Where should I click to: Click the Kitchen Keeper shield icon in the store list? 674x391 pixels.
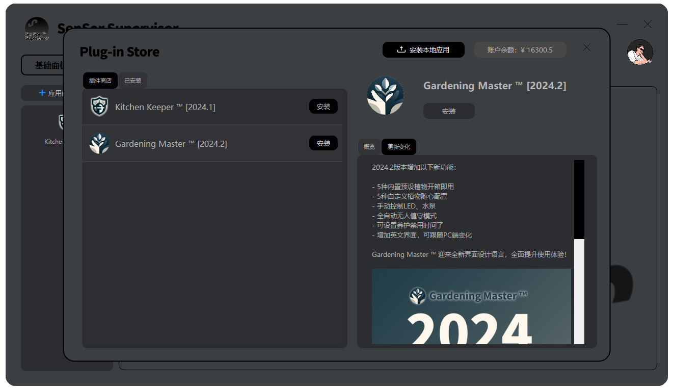coord(99,107)
